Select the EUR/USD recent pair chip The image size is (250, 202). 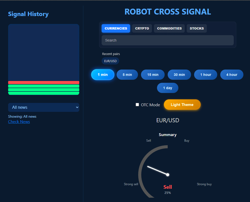coord(110,61)
